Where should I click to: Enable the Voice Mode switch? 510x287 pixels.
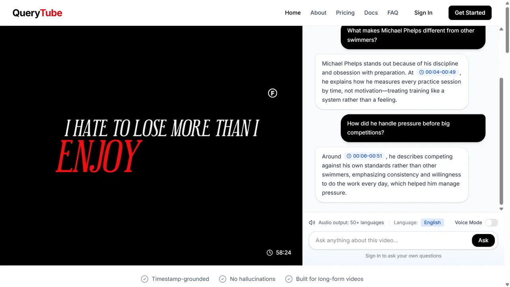pos(491,222)
